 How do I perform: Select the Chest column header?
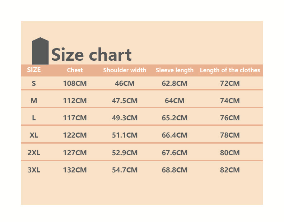coord(75,70)
